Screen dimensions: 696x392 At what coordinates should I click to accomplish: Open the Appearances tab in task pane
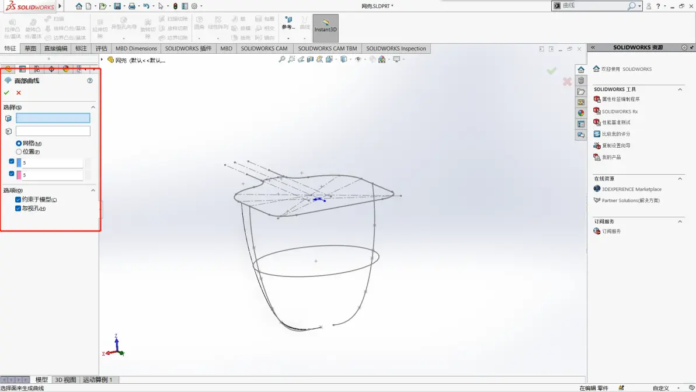[581, 113]
